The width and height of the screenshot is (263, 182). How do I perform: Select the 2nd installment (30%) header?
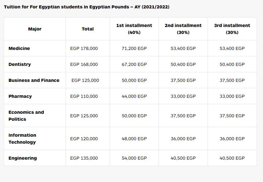[183, 29]
